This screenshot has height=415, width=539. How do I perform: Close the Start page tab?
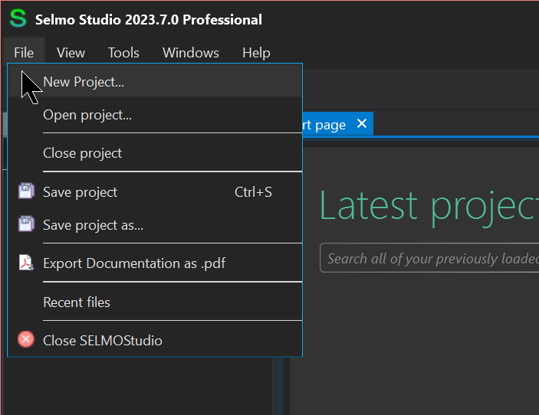(362, 123)
